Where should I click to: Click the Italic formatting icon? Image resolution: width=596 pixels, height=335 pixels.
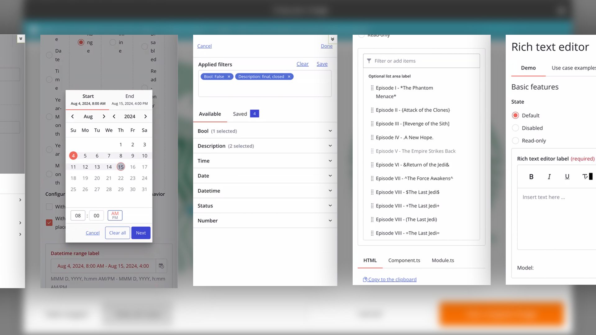[549, 176]
